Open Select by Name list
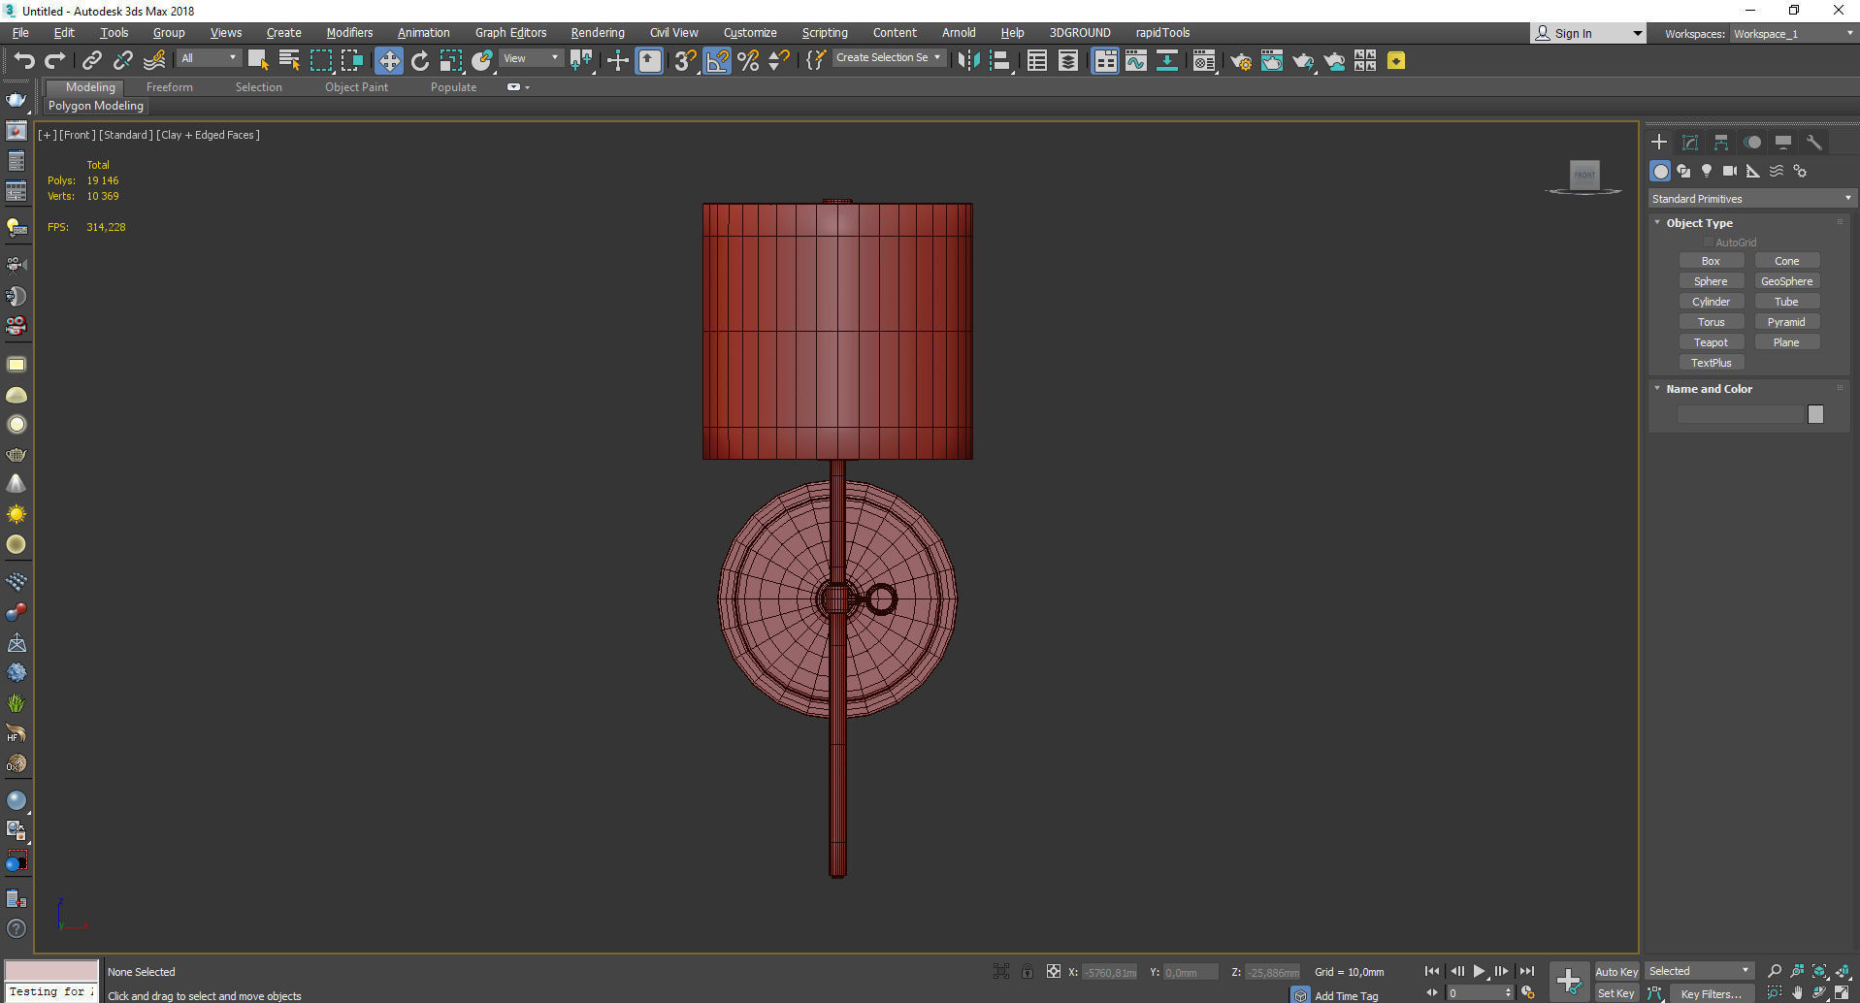 pyautogui.click(x=289, y=61)
